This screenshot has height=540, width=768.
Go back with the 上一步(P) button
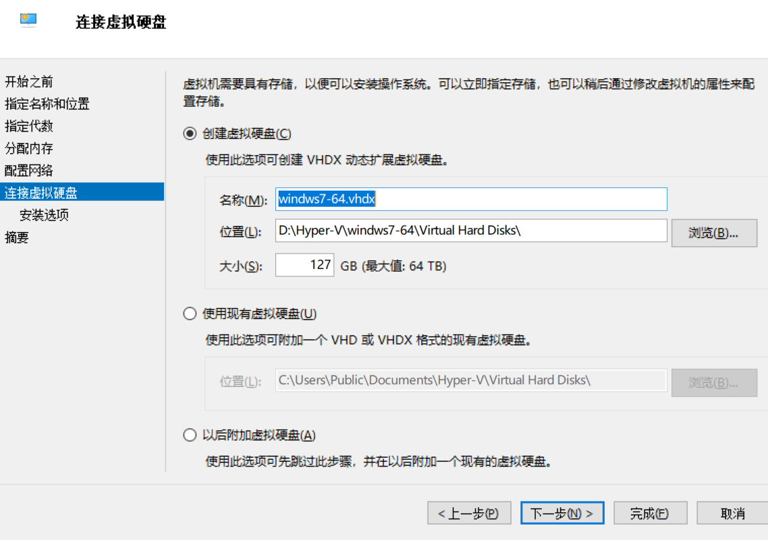469,513
